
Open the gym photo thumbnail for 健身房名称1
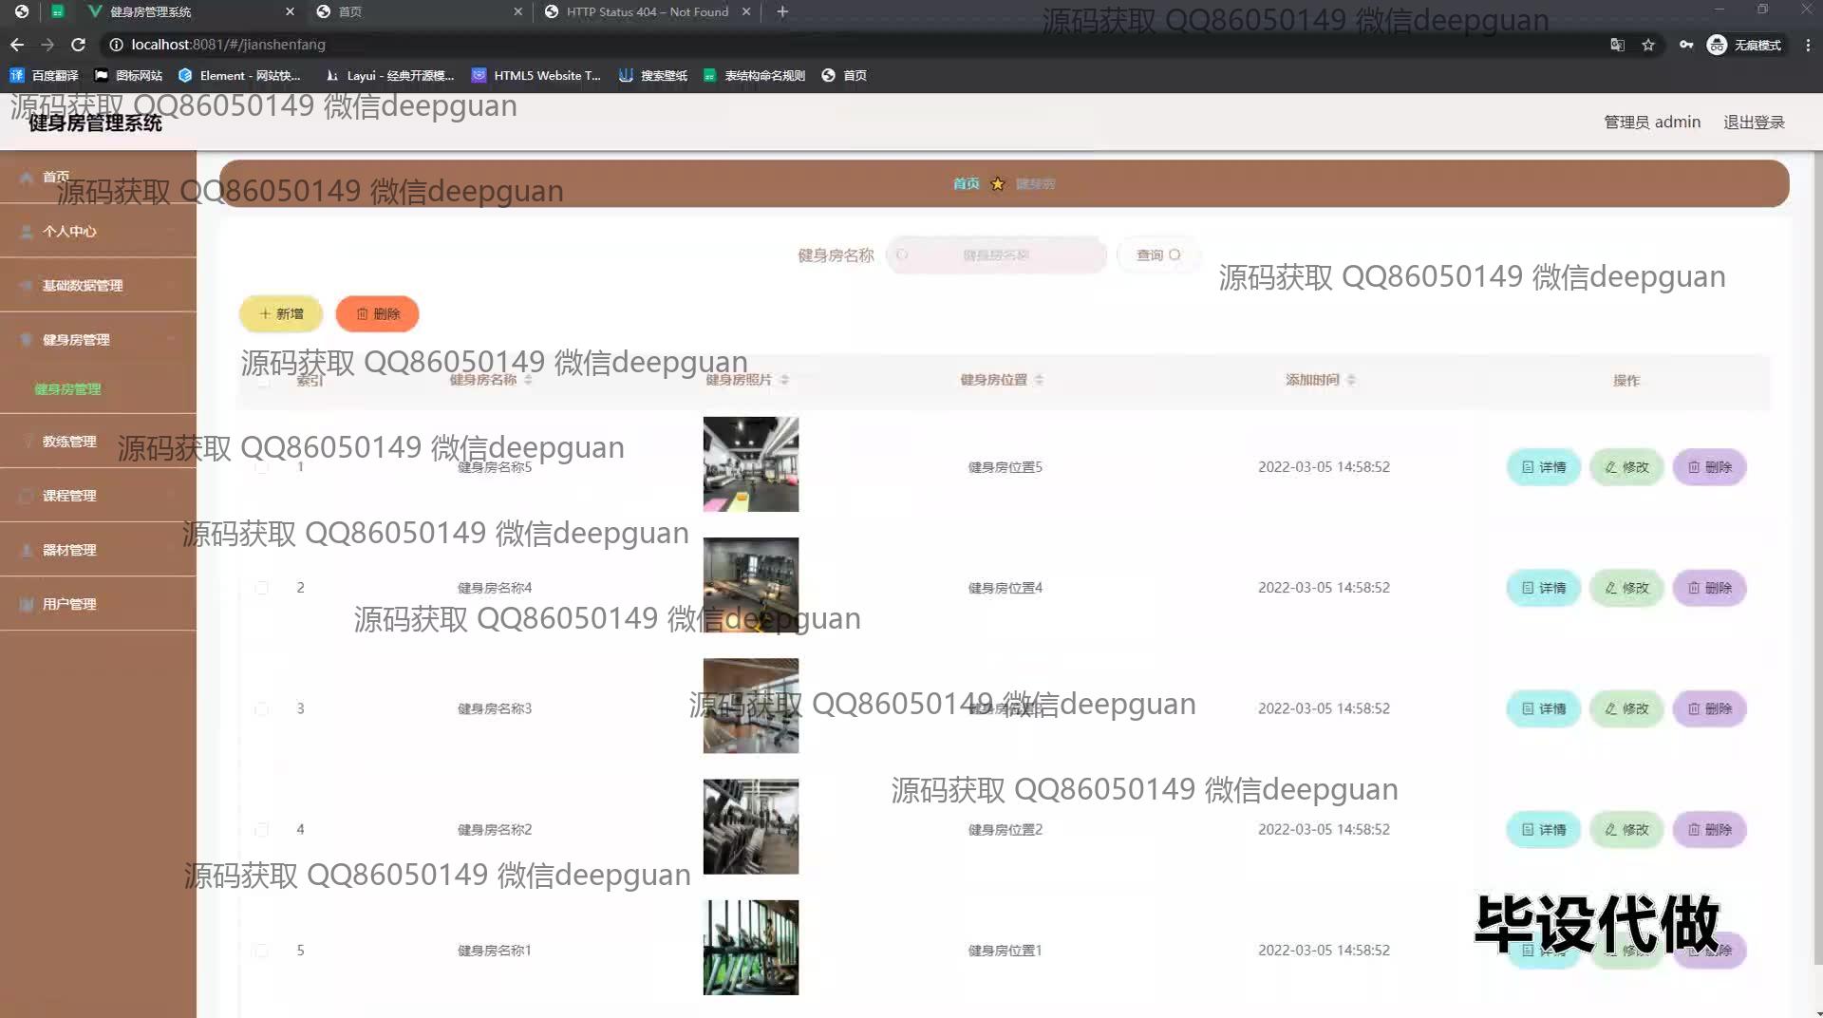[750, 948]
